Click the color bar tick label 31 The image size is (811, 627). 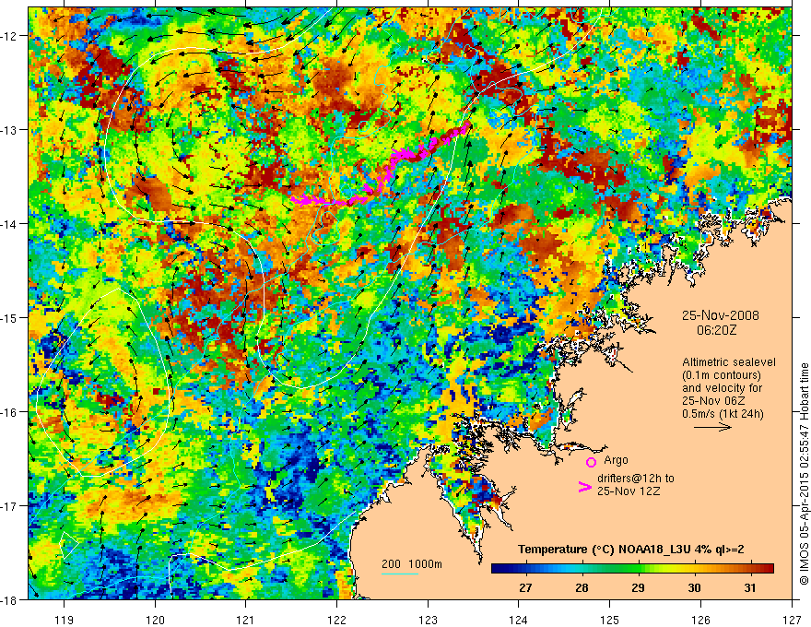point(750,587)
